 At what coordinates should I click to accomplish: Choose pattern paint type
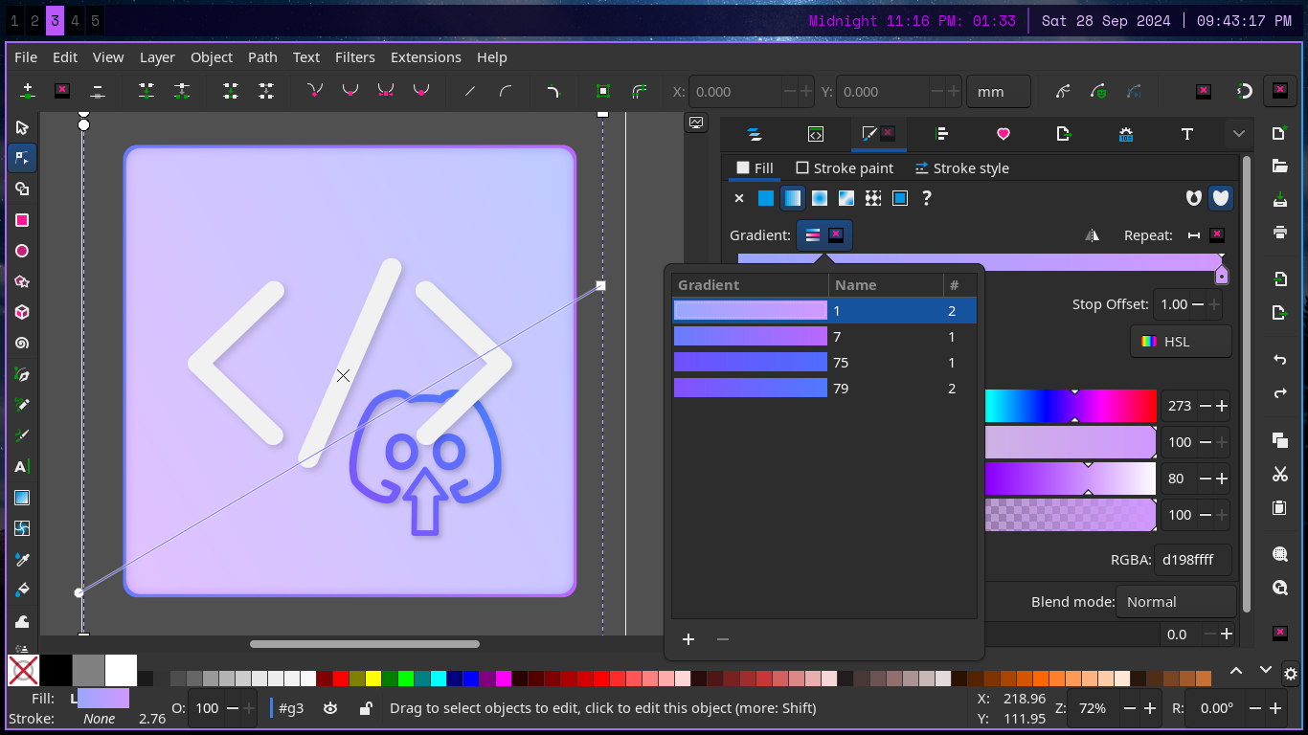(873, 198)
